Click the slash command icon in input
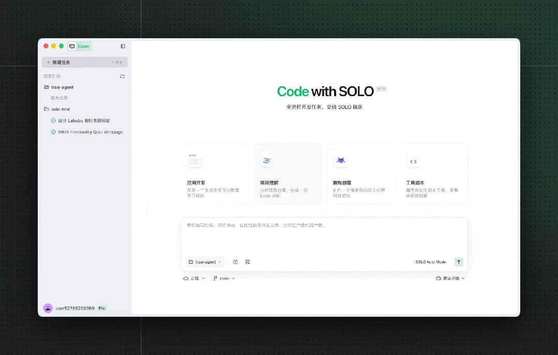Image resolution: width=558 pixels, height=355 pixels. point(235,262)
